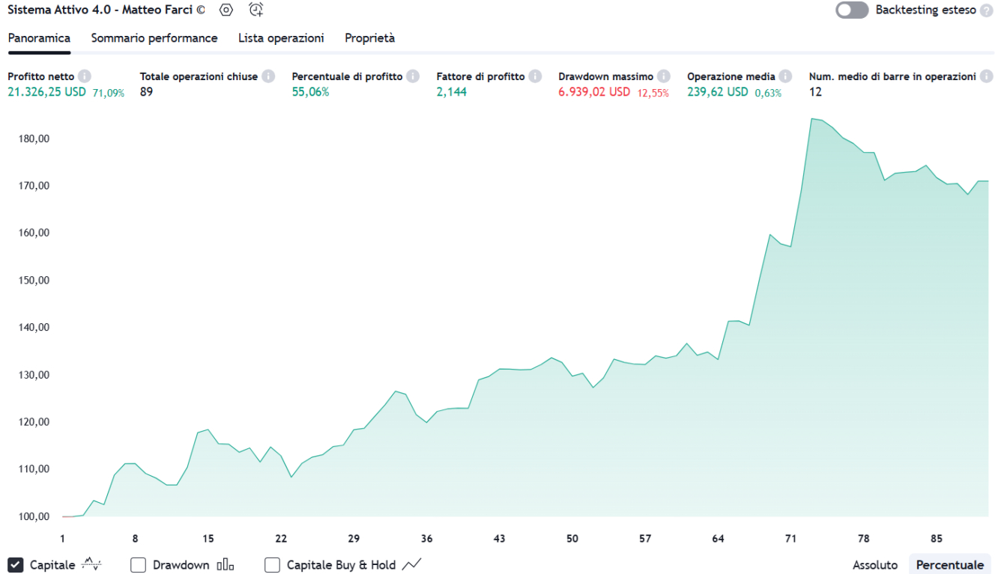
Task: Click the alert clock icon beside settings
Action: (256, 10)
